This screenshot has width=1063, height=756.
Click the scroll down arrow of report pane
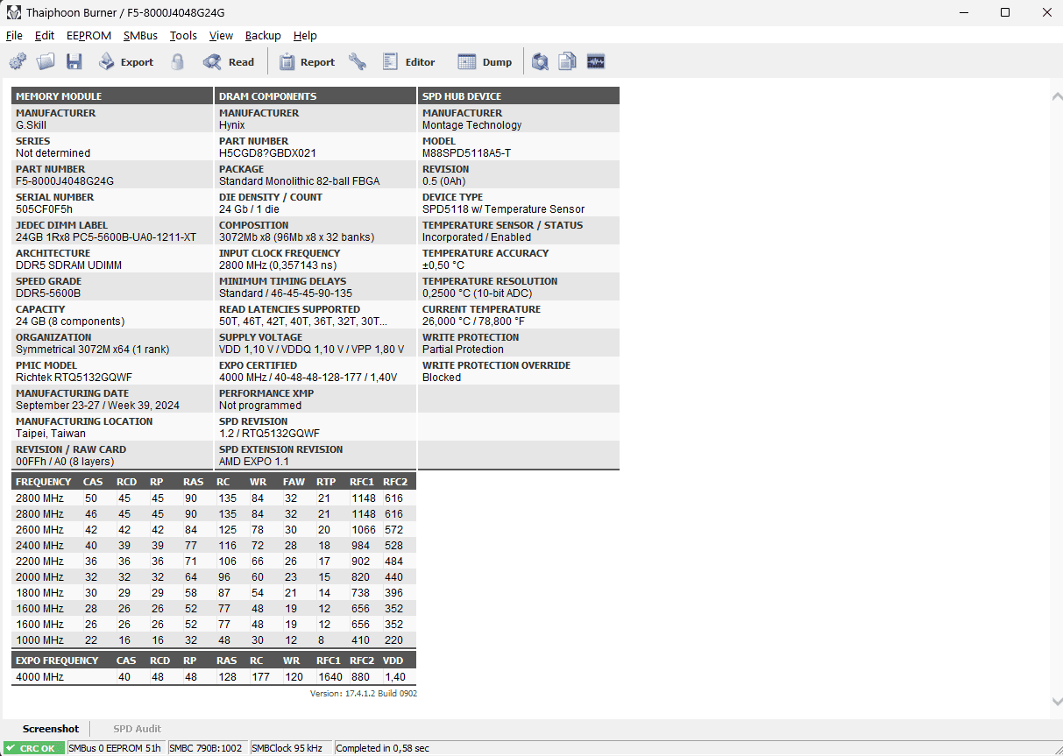coord(1056,701)
